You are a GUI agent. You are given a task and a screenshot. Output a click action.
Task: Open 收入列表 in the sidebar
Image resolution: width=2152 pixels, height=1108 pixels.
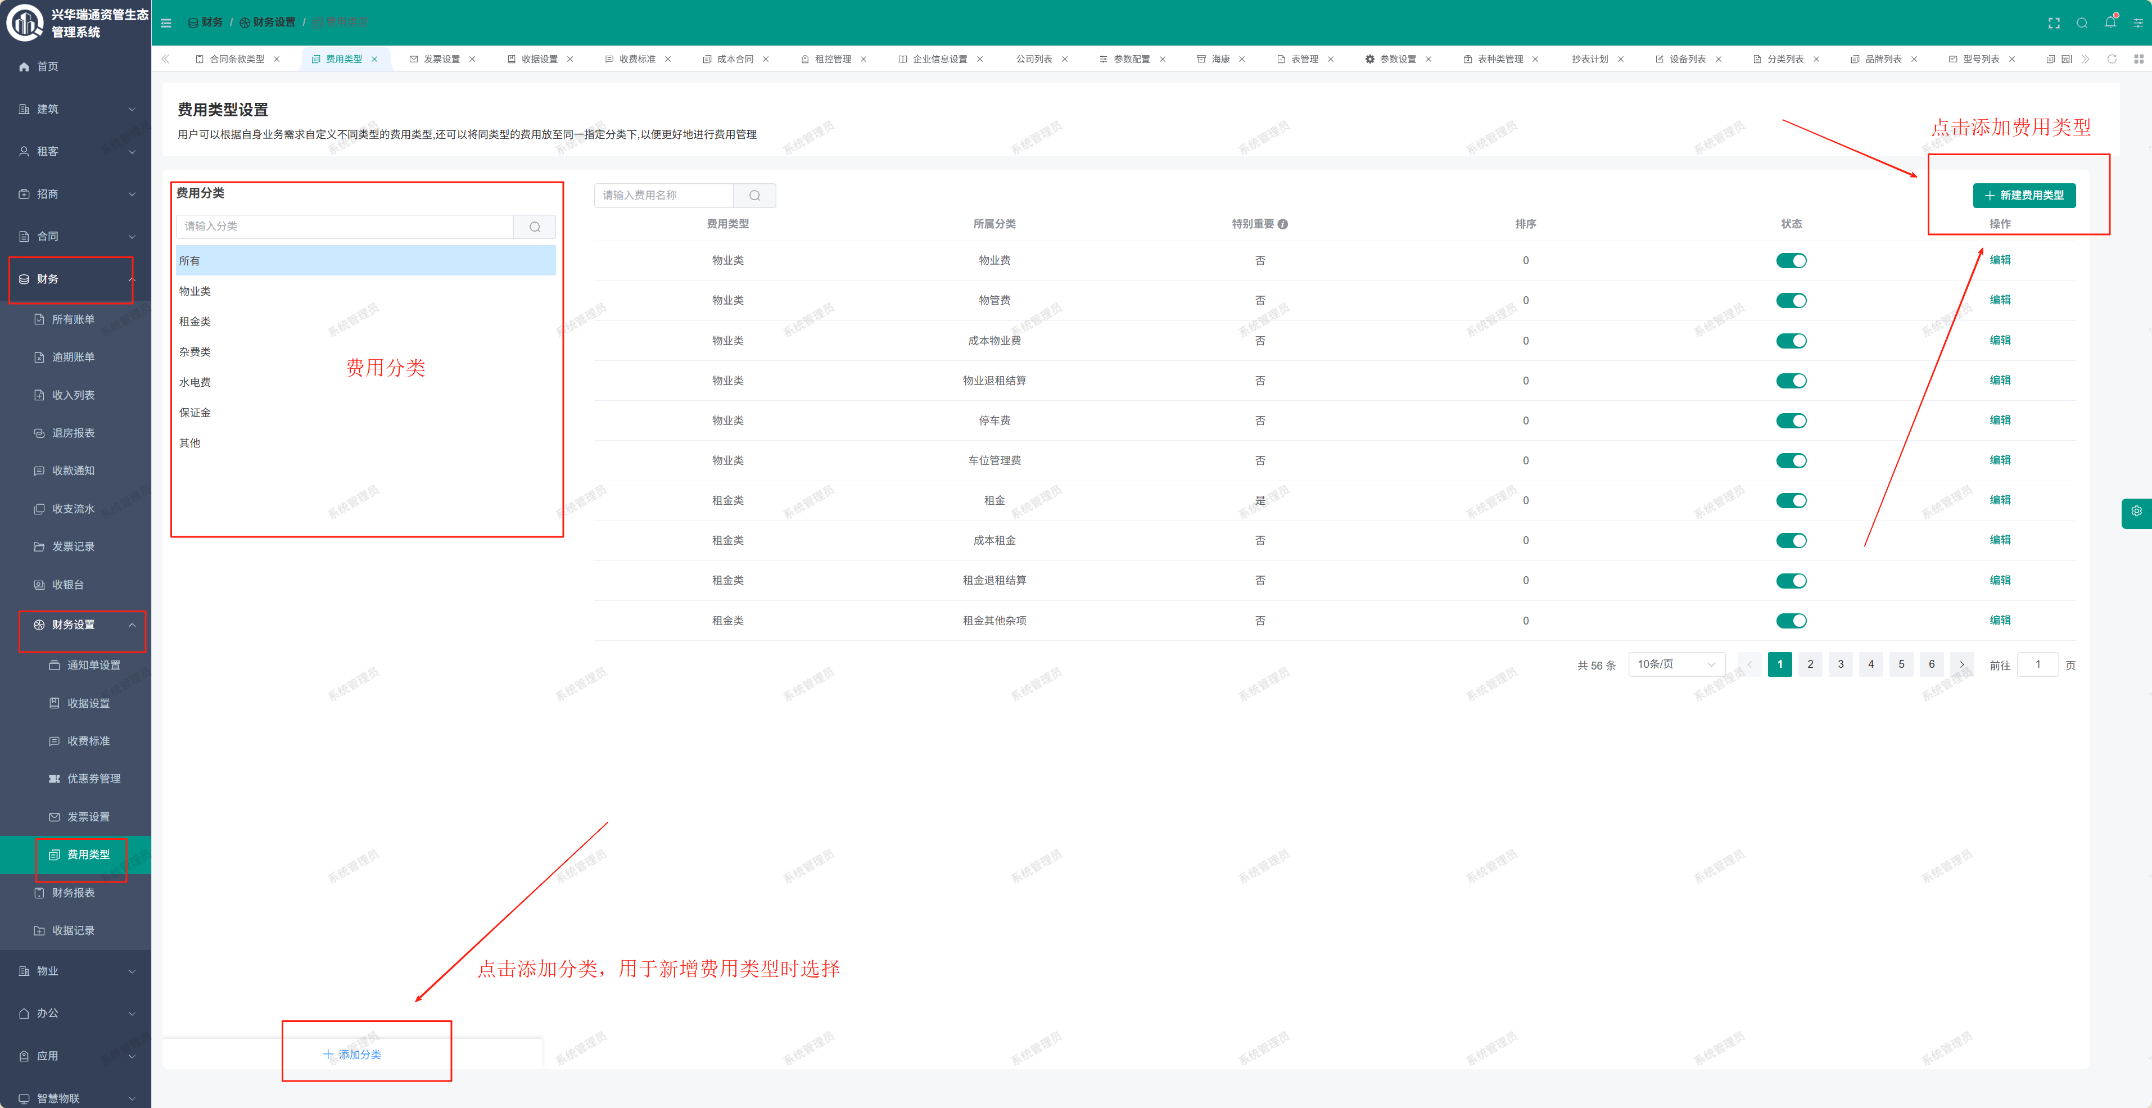(x=73, y=395)
